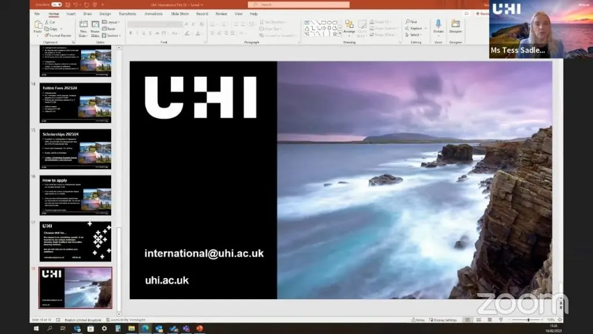Open the Shape Fill dropdown
This screenshot has width=593, height=334.
(380, 22)
